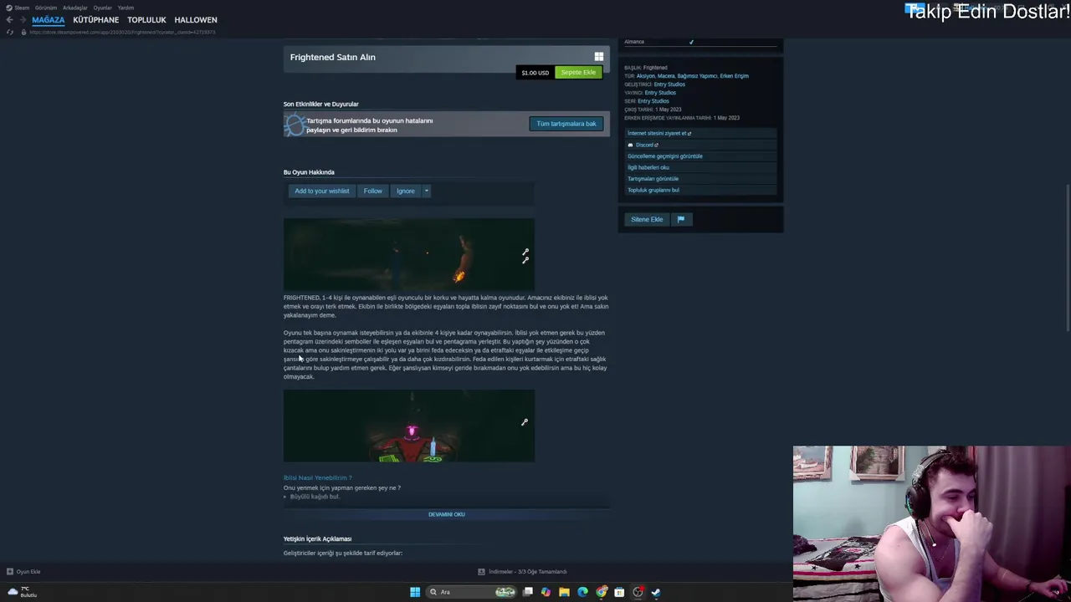Click the Steam taskbar icon
This screenshot has width=1071, height=602.
[656, 592]
